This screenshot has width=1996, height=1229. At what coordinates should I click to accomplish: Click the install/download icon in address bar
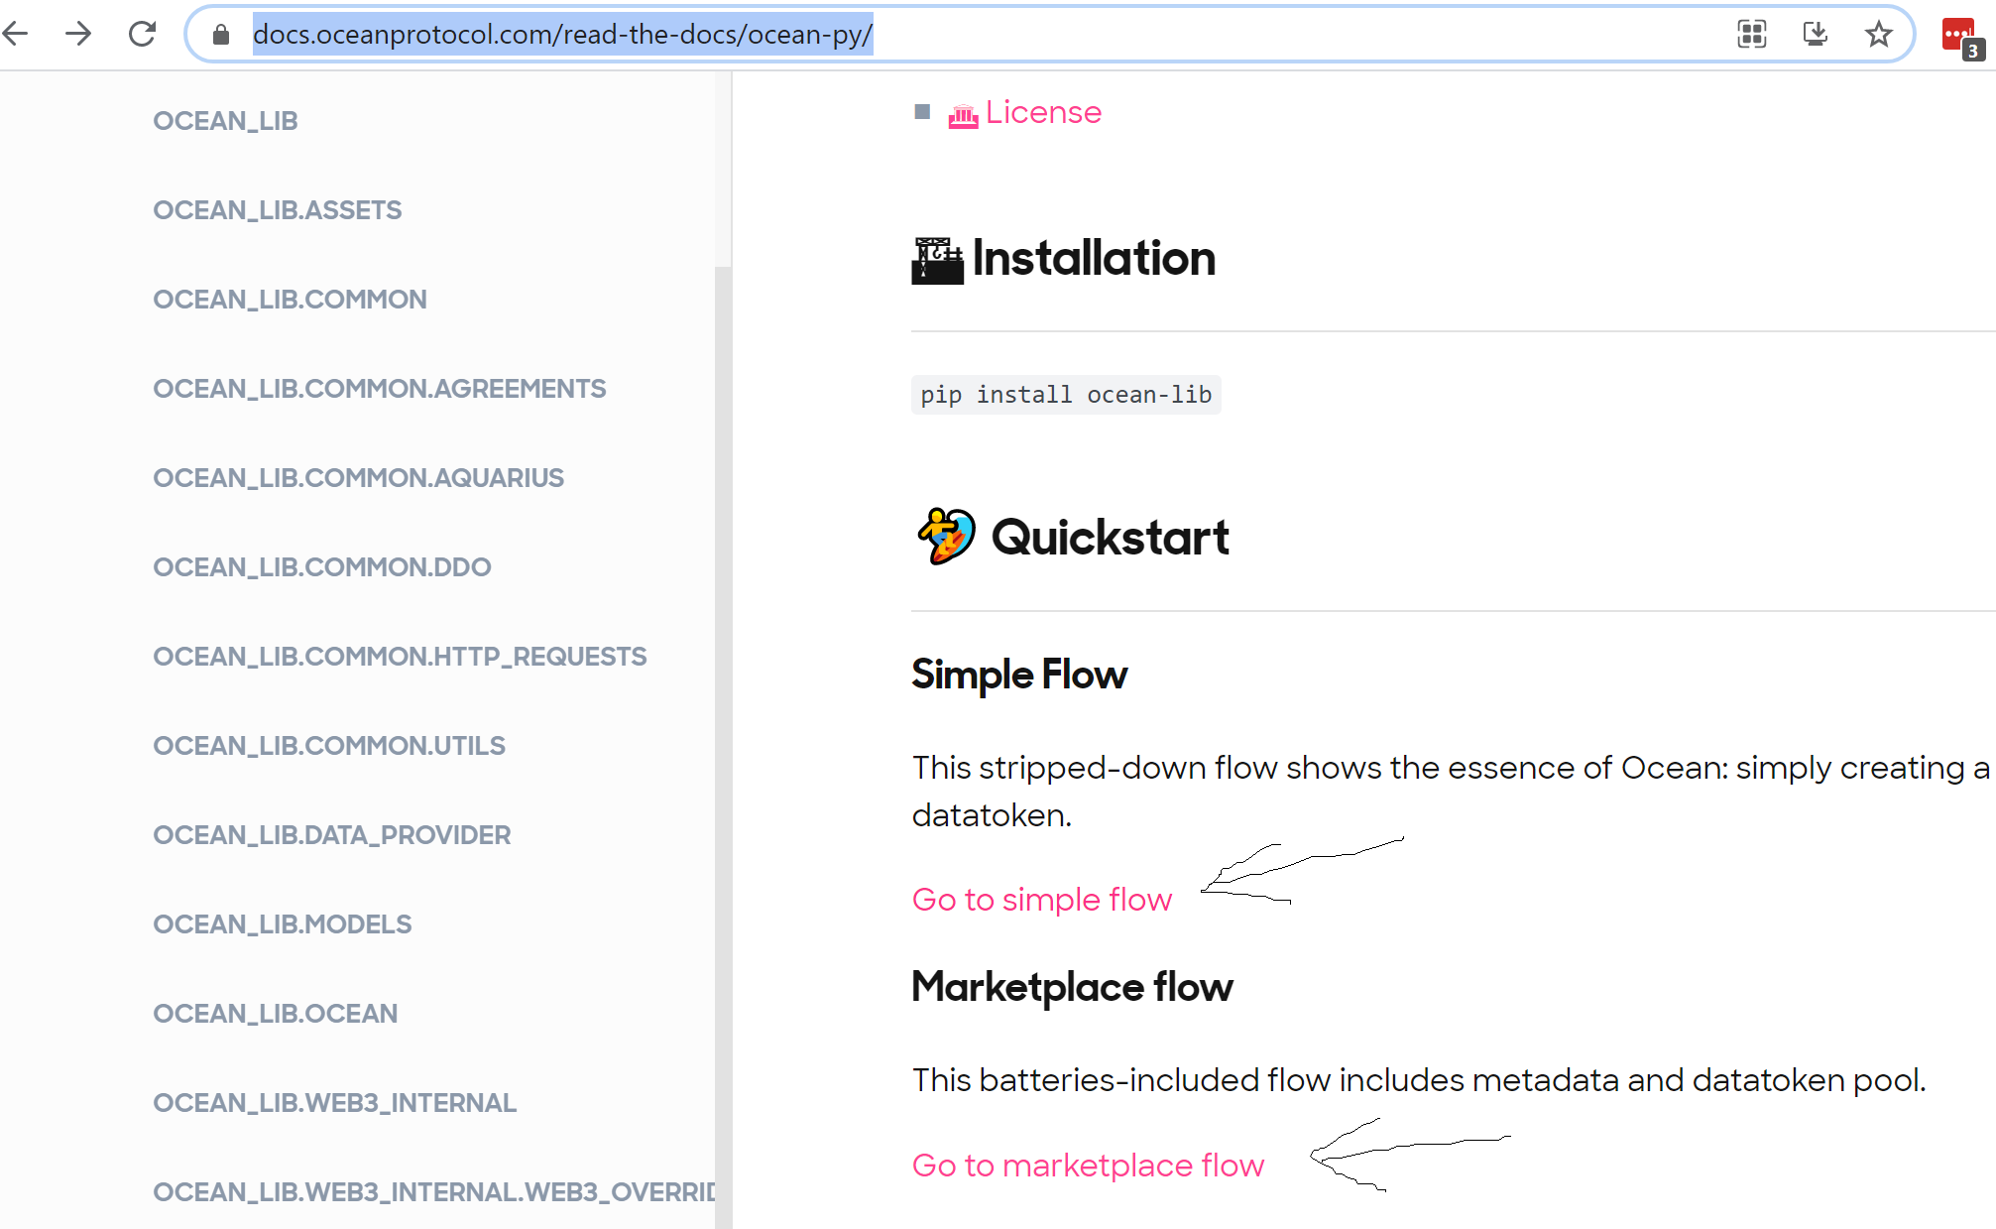[x=1815, y=35]
